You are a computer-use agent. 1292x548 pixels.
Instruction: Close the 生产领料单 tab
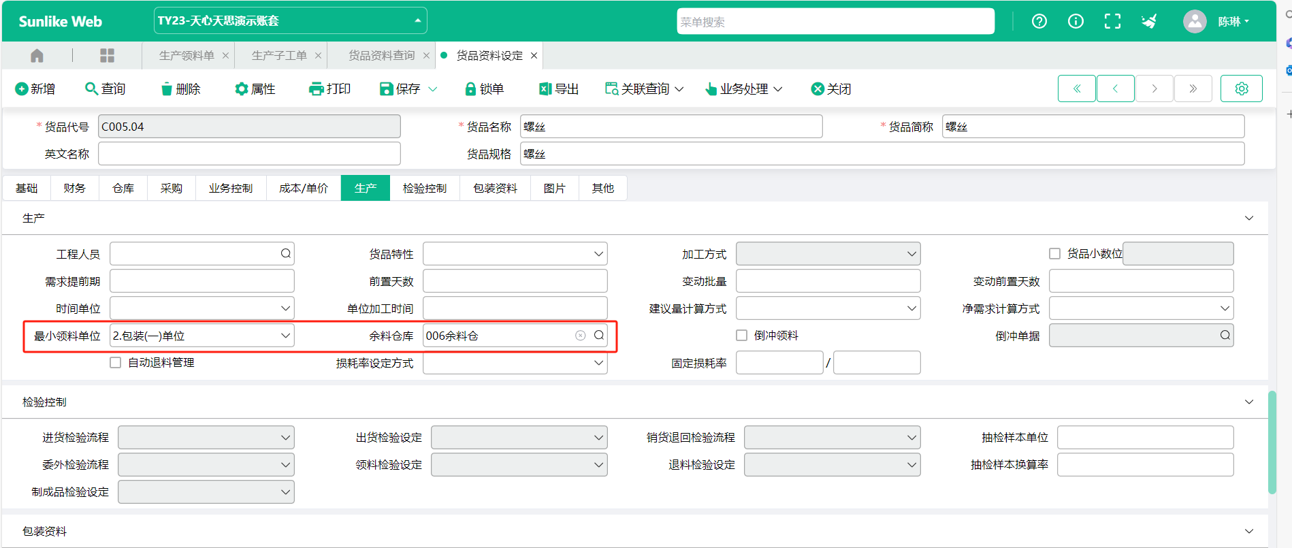[x=225, y=55]
